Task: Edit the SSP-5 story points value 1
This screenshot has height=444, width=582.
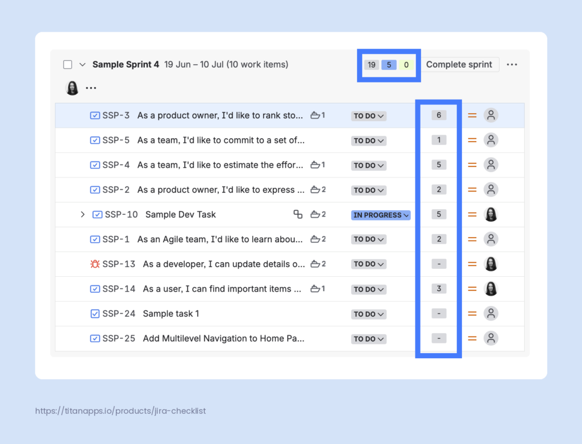Action: (x=439, y=140)
